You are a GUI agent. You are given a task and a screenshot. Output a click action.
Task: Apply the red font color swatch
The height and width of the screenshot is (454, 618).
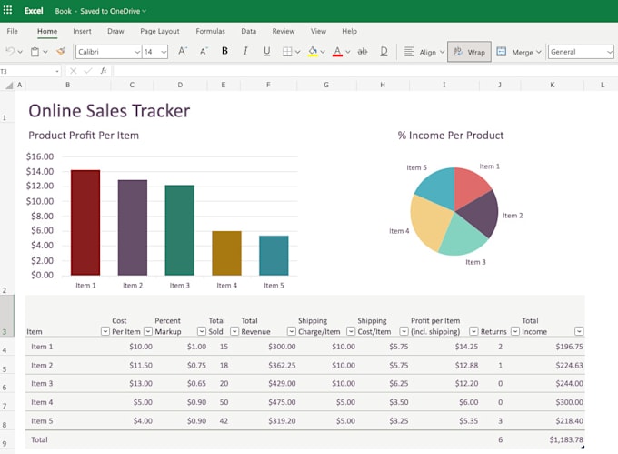[x=337, y=52]
